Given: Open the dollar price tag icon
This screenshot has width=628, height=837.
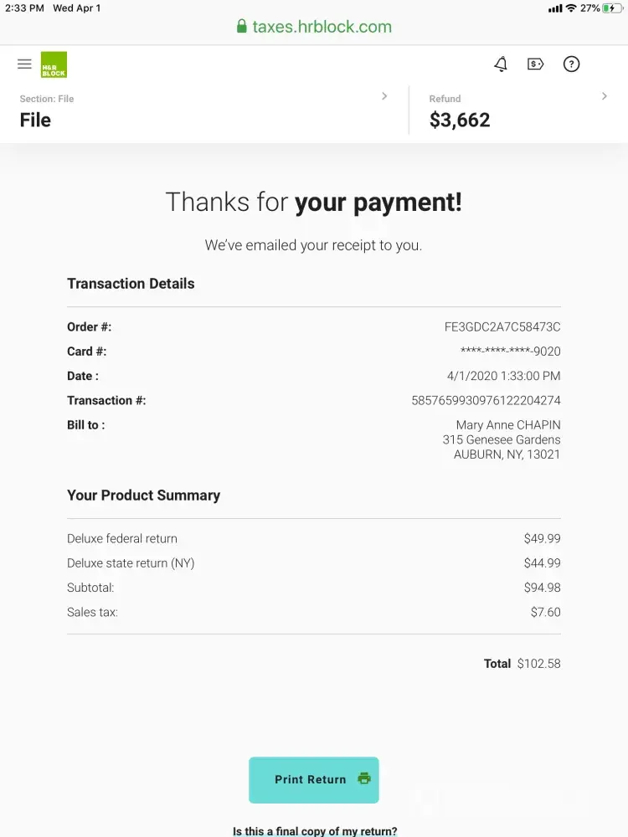Looking at the screenshot, I should [536, 64].
